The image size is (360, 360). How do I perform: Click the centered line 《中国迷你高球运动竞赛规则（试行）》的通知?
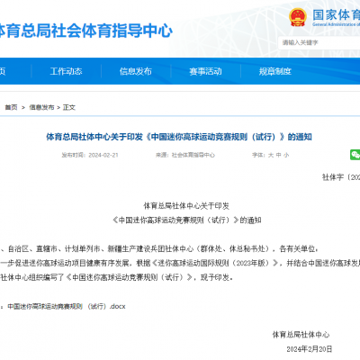187,220
